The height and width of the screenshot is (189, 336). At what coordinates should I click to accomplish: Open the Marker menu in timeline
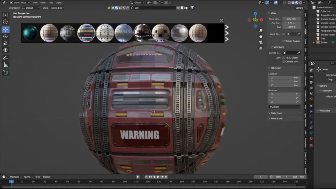click(47, 177)
